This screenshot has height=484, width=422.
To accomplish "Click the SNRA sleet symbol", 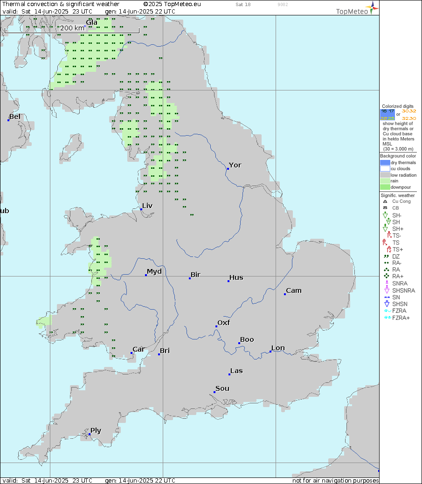I will 387,283.
